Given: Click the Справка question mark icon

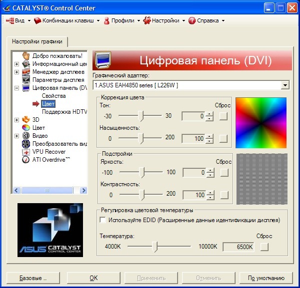Looking at the screenshot, I should (192, 20).
